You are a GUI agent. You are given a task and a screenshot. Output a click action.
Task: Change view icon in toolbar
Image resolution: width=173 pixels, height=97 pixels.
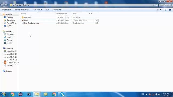click(x=158, y=10)
